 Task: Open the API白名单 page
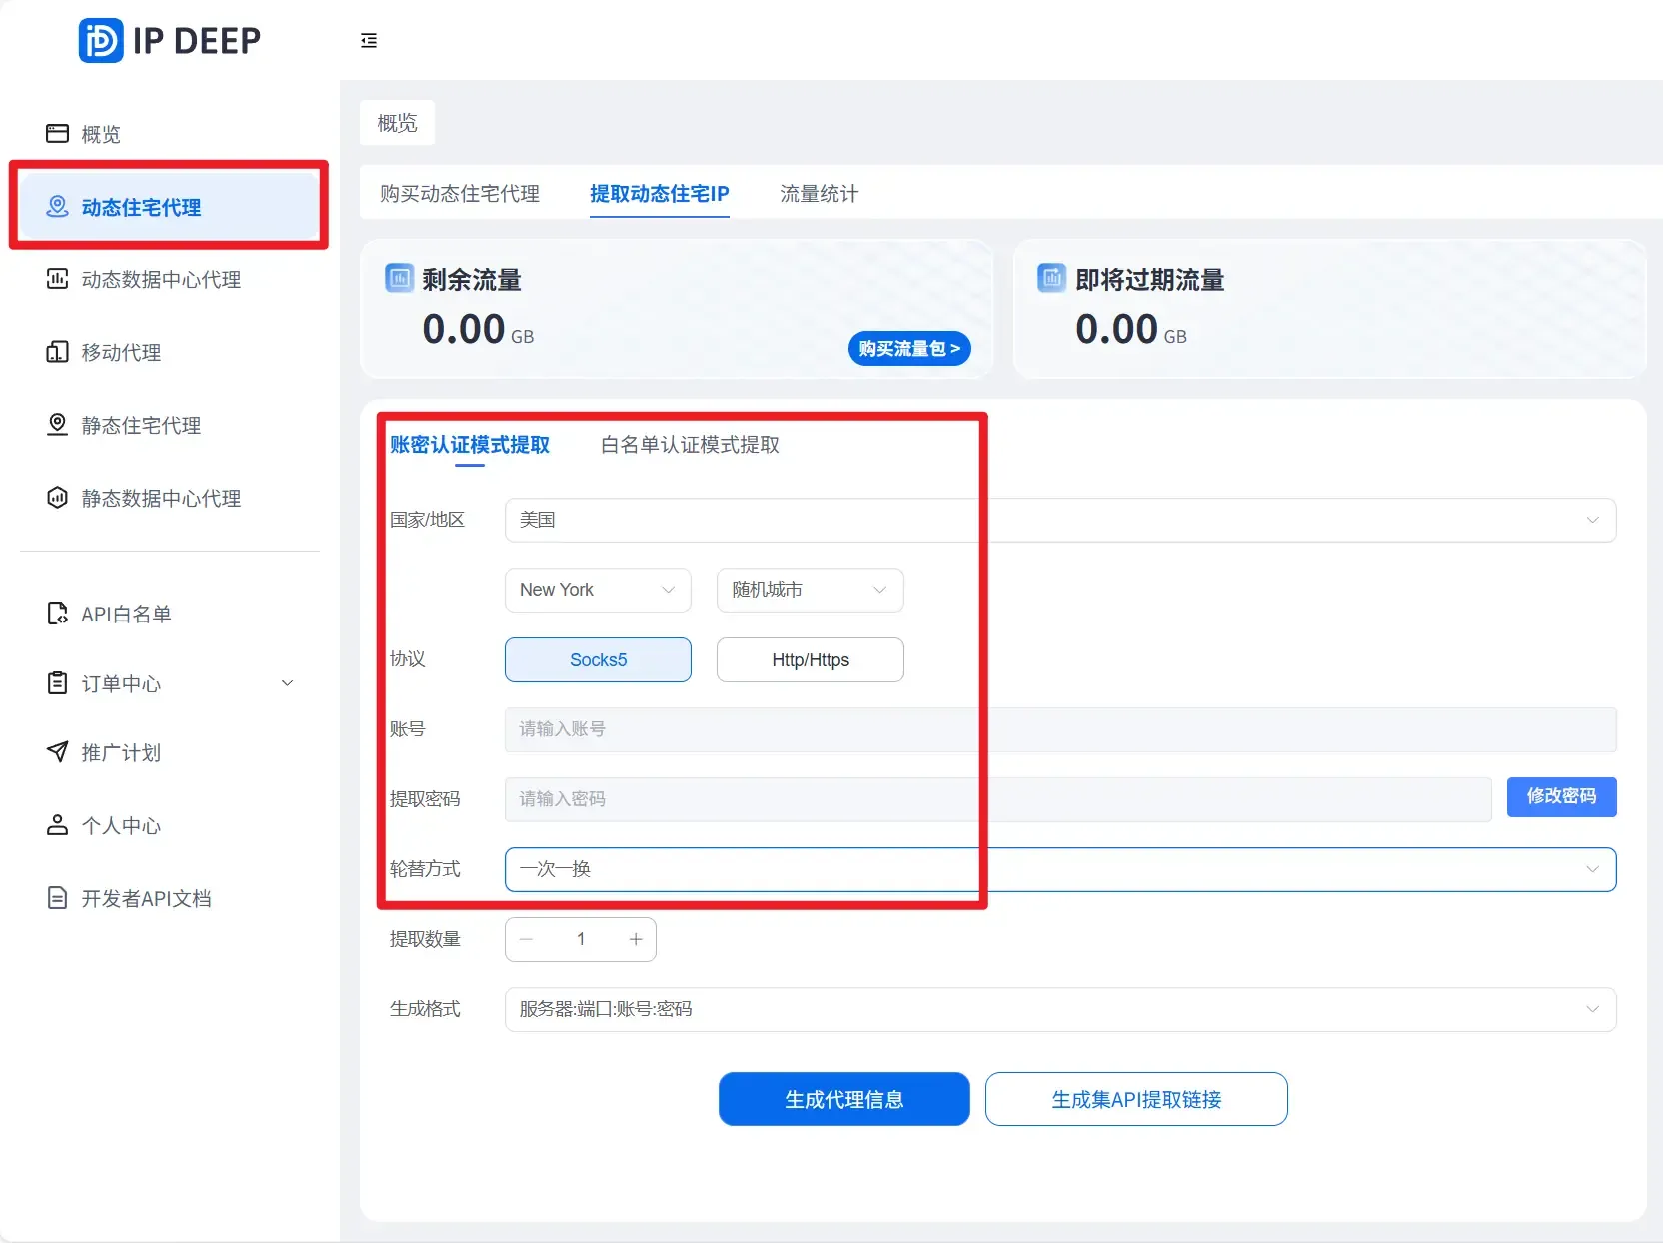pos(127,614)
